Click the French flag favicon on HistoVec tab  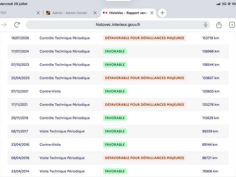(x=105, y=13)
